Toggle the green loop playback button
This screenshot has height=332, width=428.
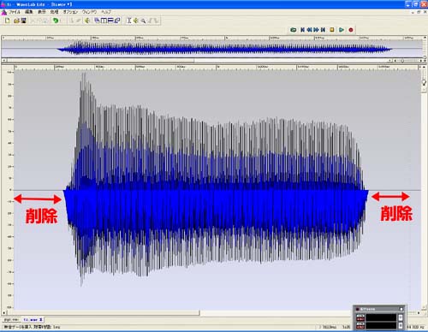click(x=293, y=30)
